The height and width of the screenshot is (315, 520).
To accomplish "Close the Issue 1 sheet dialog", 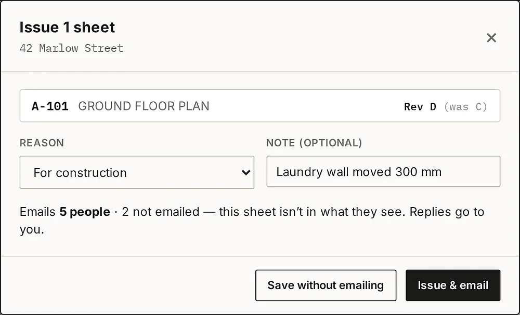I will pos(491,38).
